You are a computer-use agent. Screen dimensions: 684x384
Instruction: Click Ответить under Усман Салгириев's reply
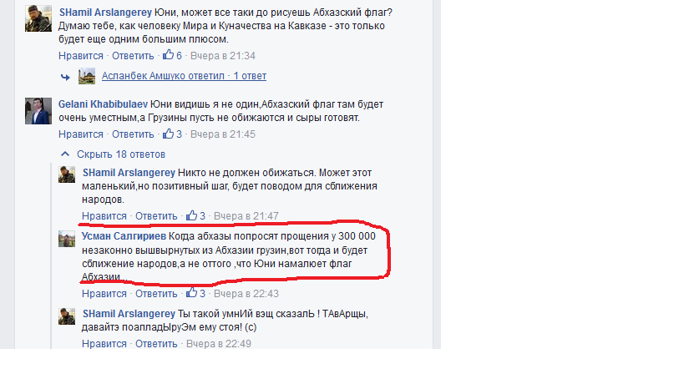click(156, 294)
